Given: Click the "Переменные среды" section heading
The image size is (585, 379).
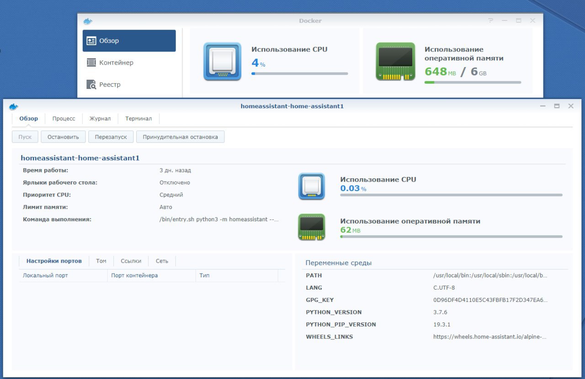Looking at the screenshot, I should [339, 263].
